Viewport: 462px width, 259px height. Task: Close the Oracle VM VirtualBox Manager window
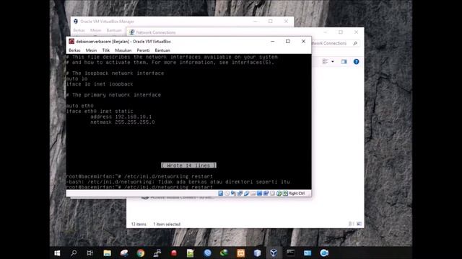point(286,21)
